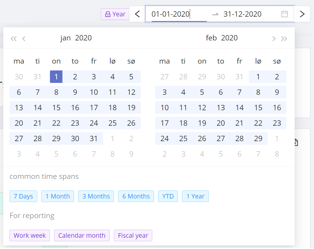The height and width of the screenshot is (249, 314).
Task: Apply the YTD time span
Action: (x=168, y=196)
